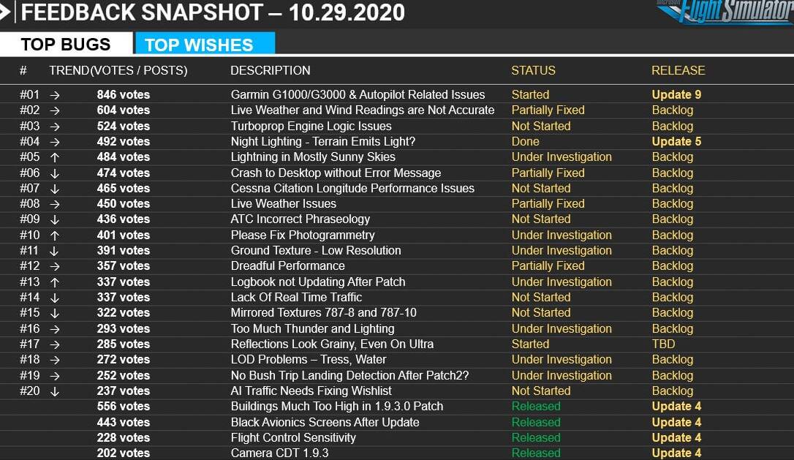Select 'Lightning in Mostly Sunny Skies'

pyautogui.click(x=313, y=157)
